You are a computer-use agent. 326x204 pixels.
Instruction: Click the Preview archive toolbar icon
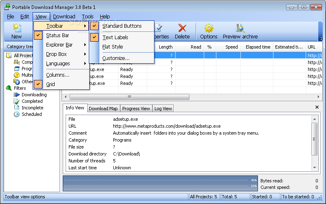point(240,28)
